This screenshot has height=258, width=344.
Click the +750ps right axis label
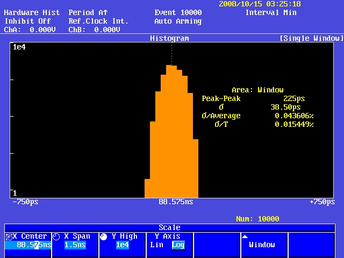322,202
